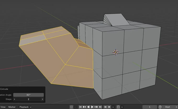The width and height of the screenshot is (178, 109).
Task: Increase Steps with the right arrow
Action: pos(42,99)
